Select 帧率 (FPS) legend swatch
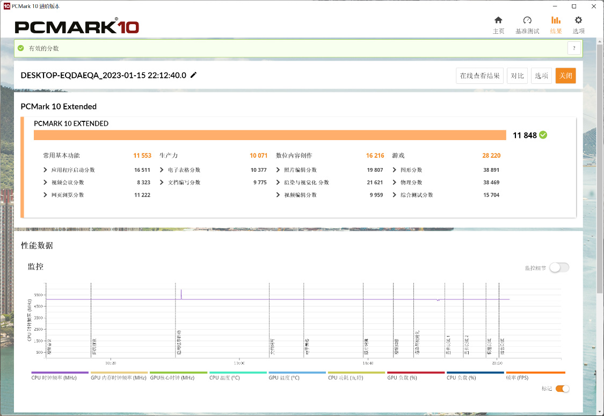 pos(535,373)
